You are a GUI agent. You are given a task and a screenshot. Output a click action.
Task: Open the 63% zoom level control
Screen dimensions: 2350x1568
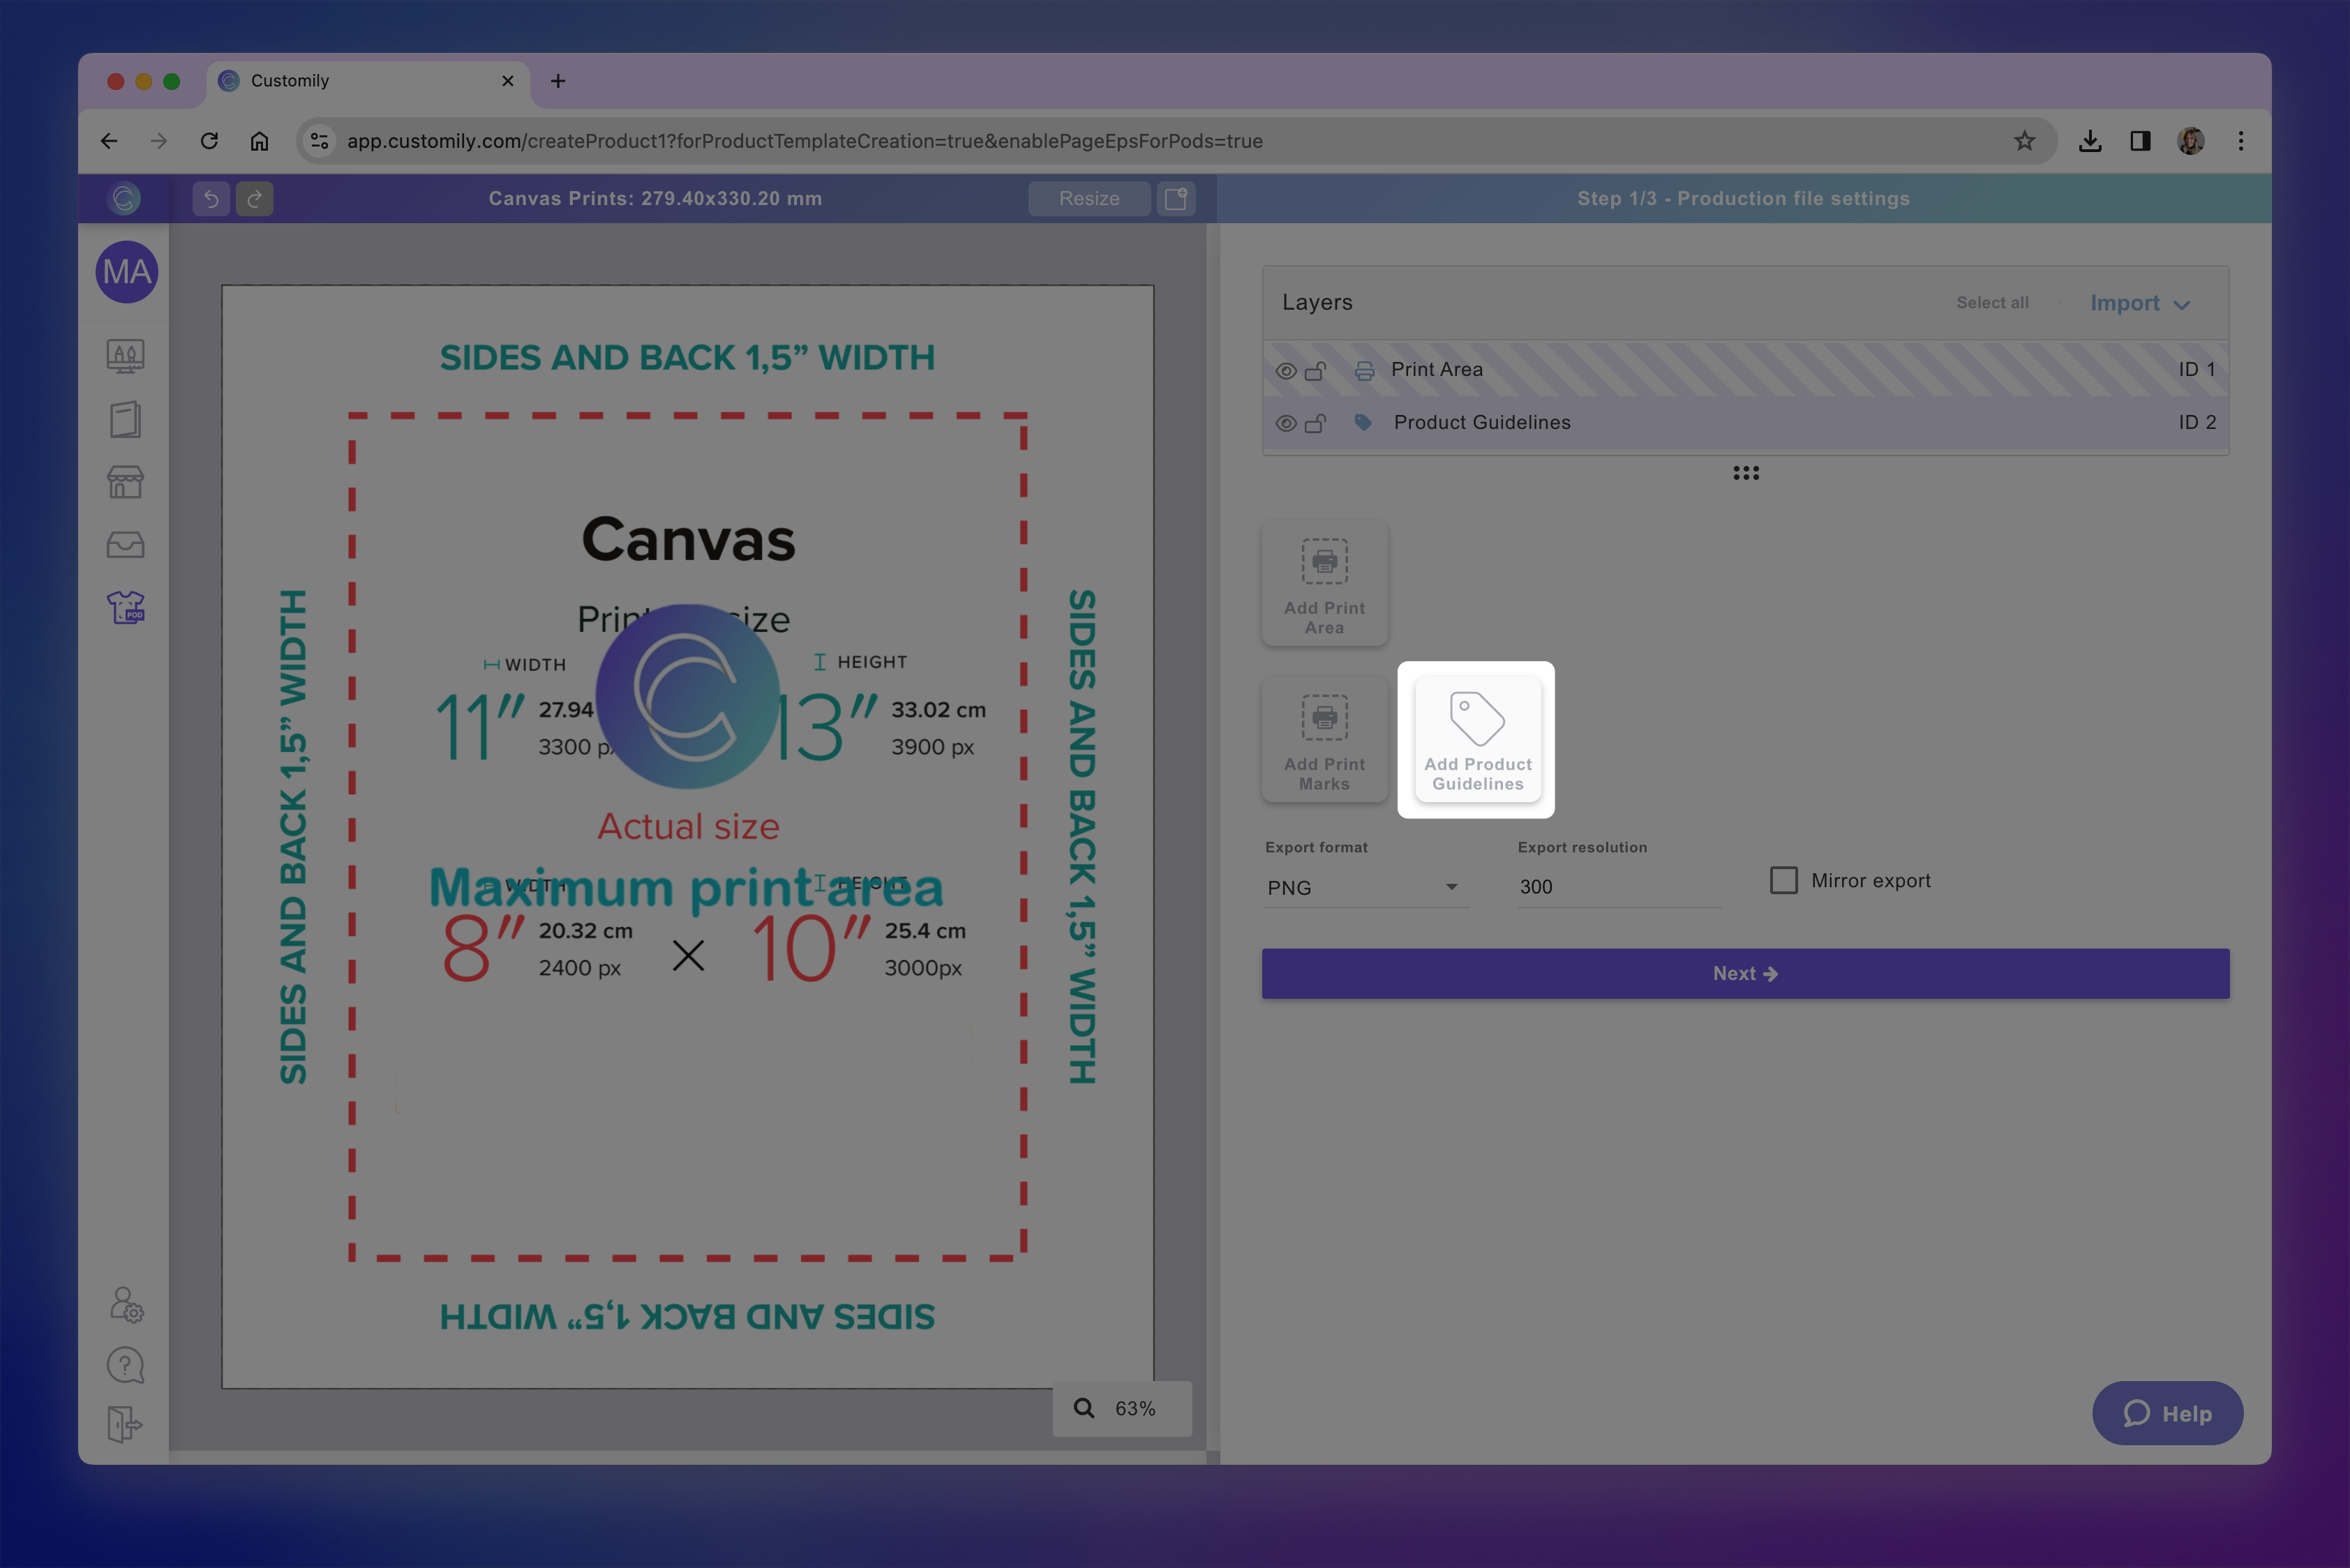pyautogui.click(x=1121, y=1408)
